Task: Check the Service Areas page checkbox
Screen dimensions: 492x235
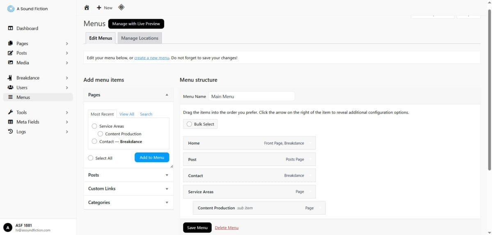Action: point(94,126)
